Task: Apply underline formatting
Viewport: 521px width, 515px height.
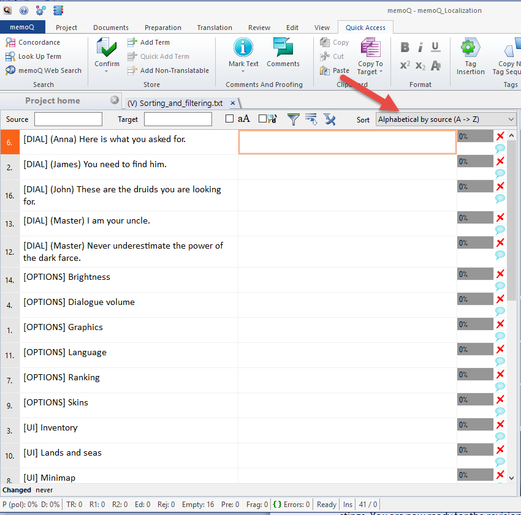Action: (x=435, y=47)
